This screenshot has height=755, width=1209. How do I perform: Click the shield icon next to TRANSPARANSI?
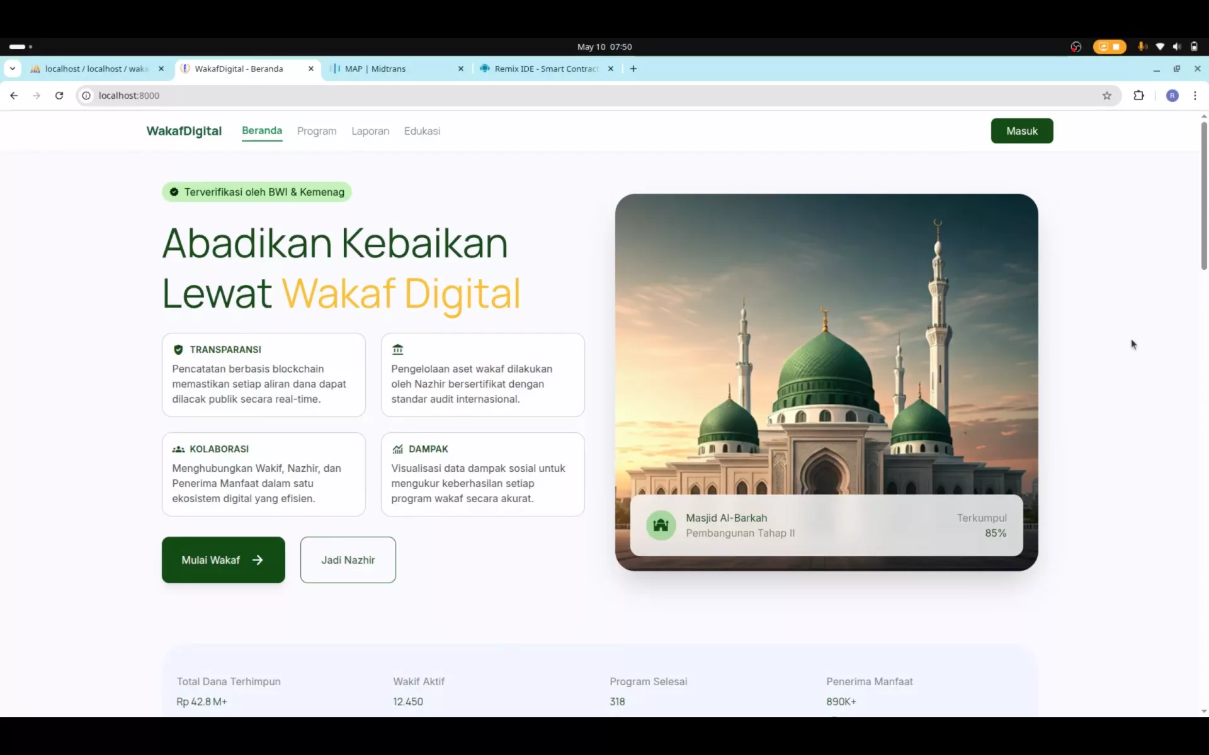tap(178, 350)
